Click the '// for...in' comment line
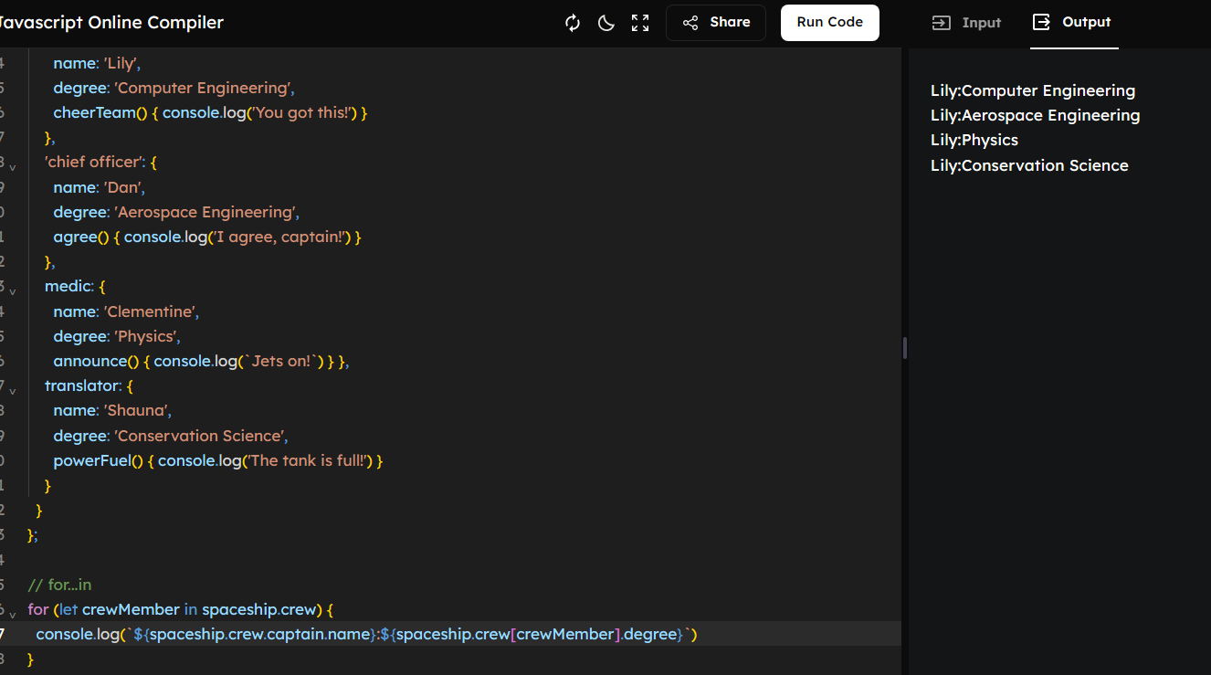 (x=59, y=585)
